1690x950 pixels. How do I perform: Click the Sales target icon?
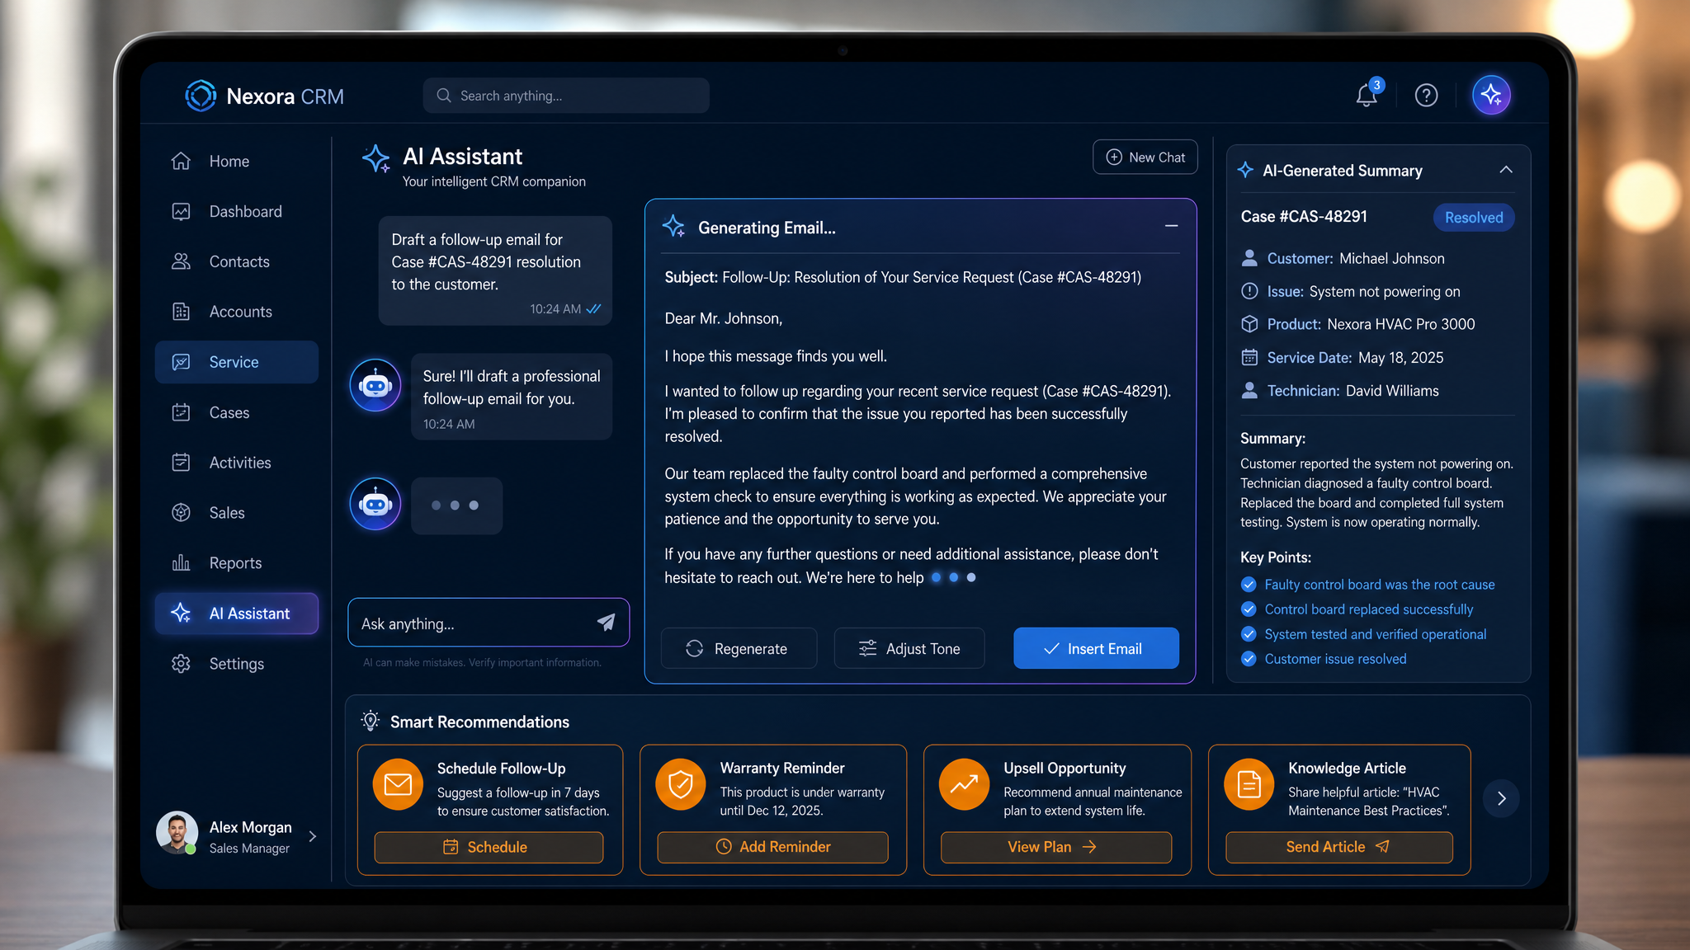[x=182, y=513]
